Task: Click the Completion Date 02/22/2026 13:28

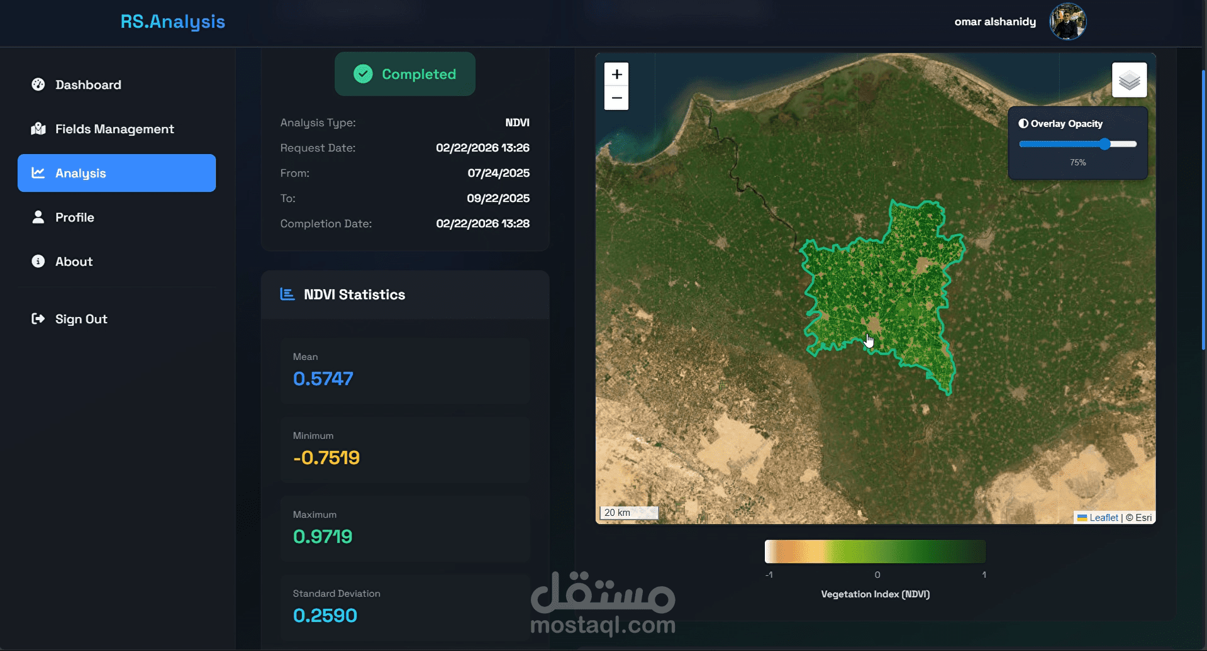Action: coord(482,223)
